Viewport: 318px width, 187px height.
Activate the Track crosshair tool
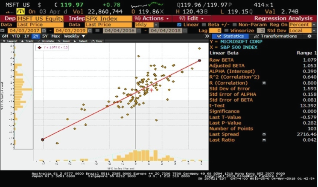click(x=27, y=41)
